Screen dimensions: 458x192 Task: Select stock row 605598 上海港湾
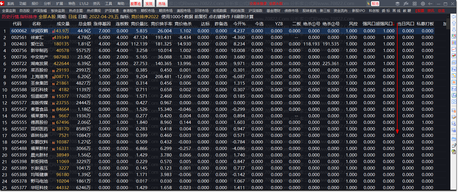click(222, 77)
